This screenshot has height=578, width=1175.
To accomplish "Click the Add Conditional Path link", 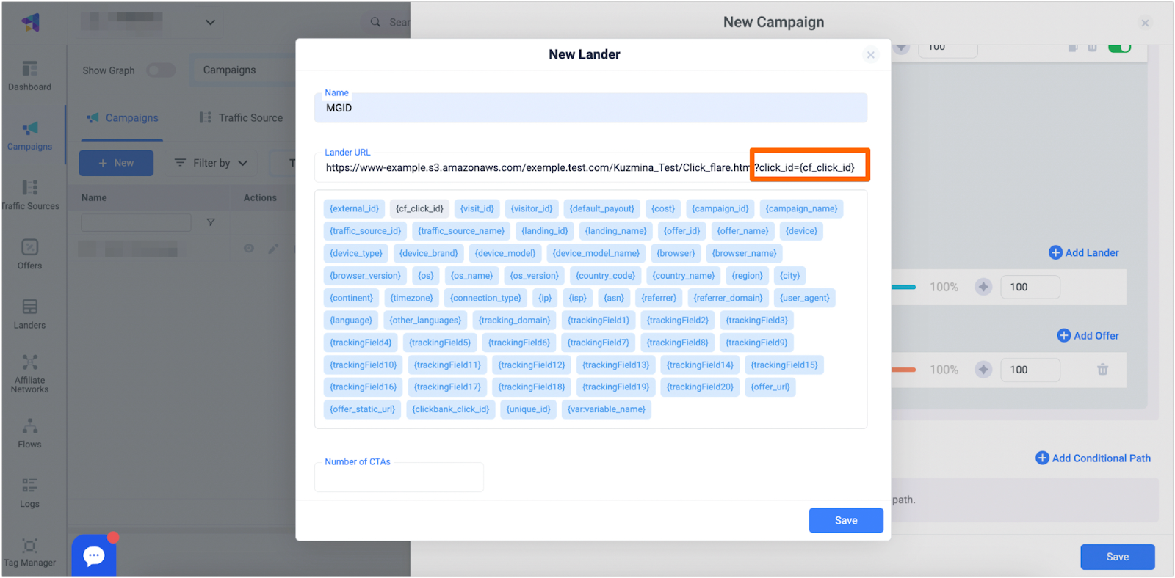I will 1093,458.
